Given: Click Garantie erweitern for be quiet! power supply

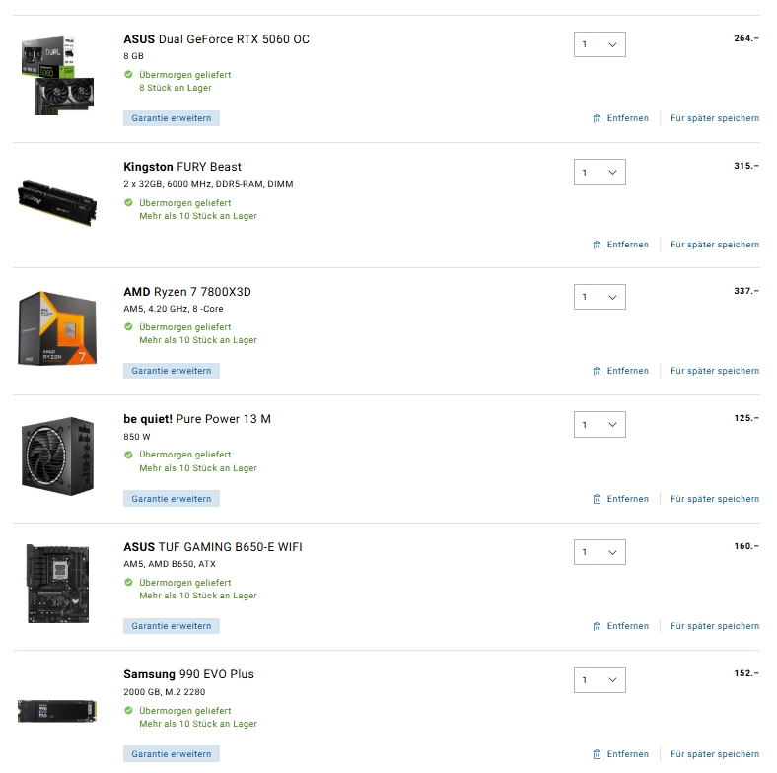Looking at the screenshot, I should 172,499.
